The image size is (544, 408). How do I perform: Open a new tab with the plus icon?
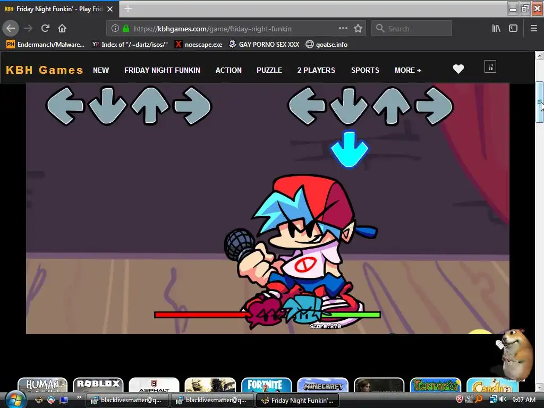128,9
